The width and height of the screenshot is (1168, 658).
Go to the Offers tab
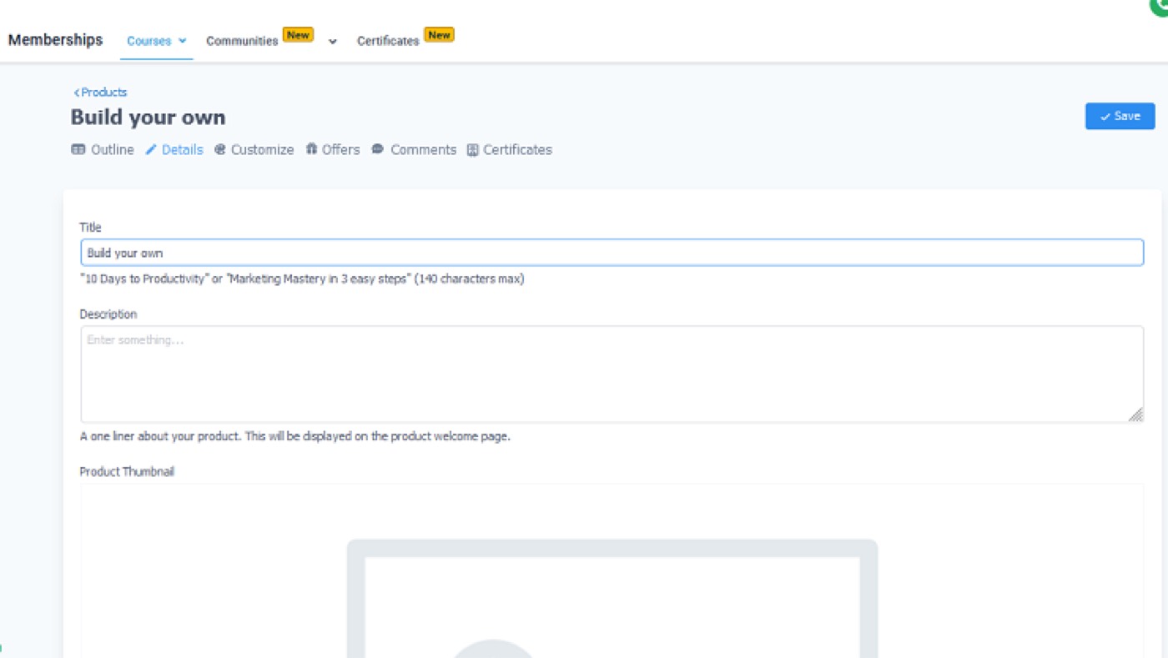coord(333,150)
